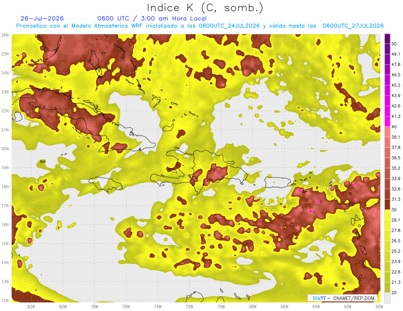Click the colorbar value 22.6

point(396,272)
